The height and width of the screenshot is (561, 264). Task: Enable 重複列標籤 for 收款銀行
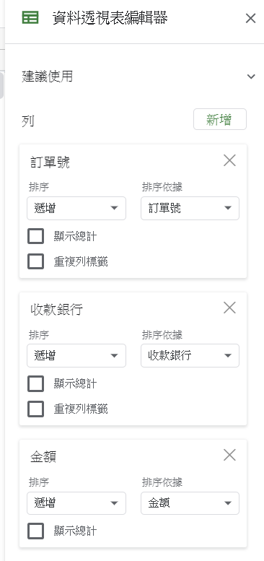coord(36,409)
